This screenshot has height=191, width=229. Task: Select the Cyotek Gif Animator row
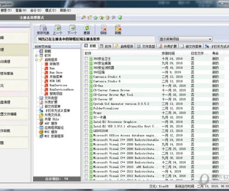(x=154, y=104)
